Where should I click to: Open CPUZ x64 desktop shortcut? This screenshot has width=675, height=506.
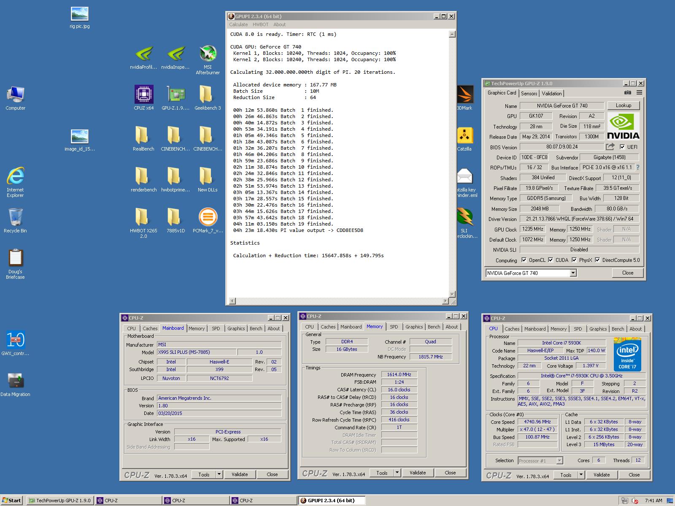click(x=144, y=97)
